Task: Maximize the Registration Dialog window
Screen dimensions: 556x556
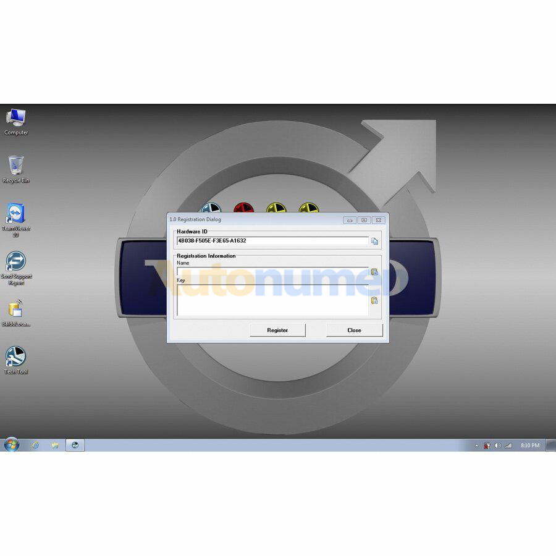Action: point(364,220)
